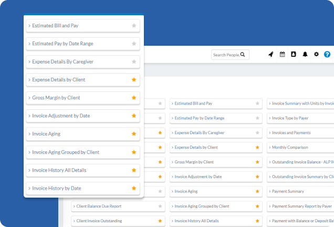Expand Invoice Type by Payer chevron
This screenshot has height=227, width=334.
[270, 118]
